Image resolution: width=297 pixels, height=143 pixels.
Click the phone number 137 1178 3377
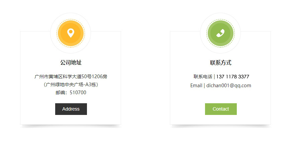tap(233, 77)
